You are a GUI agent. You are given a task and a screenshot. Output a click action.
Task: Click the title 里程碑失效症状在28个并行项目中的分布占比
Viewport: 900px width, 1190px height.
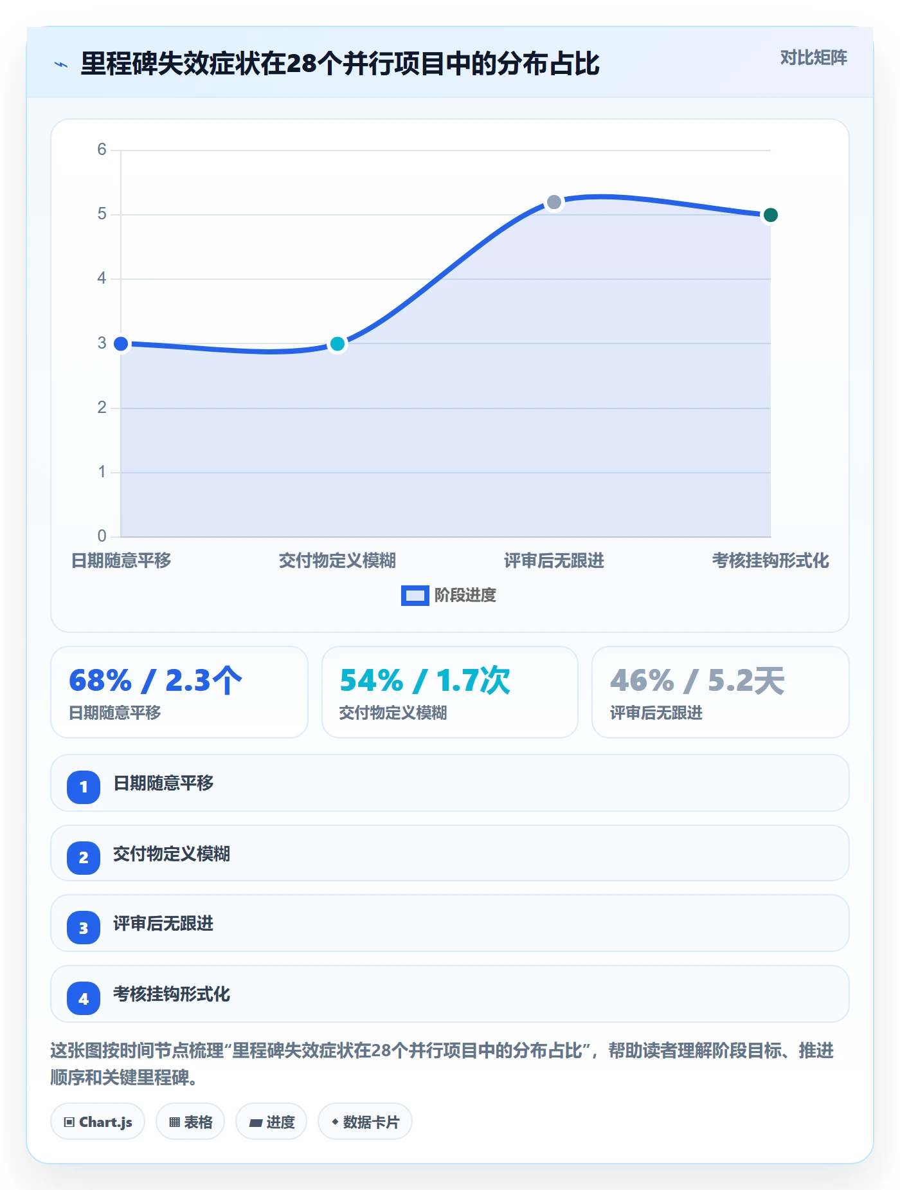339,64
